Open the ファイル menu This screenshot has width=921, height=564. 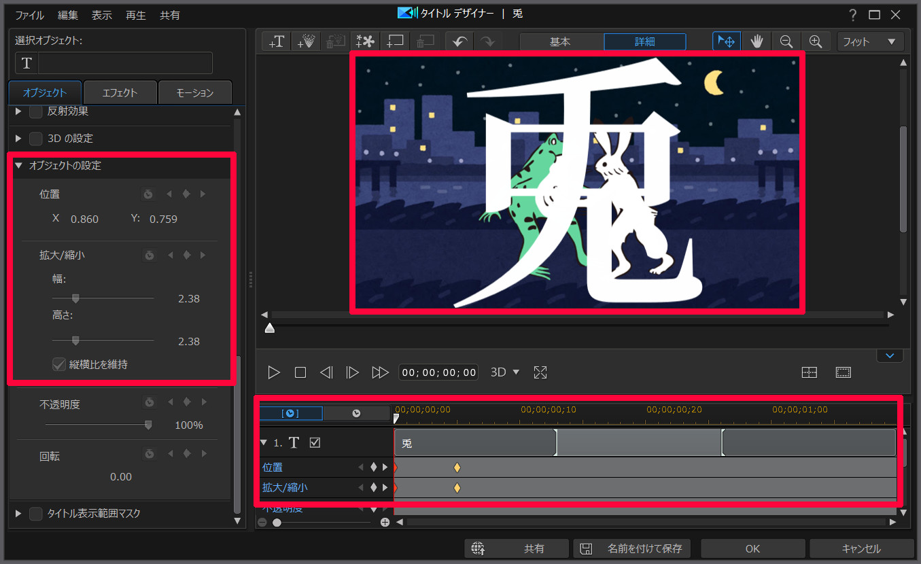29,15
